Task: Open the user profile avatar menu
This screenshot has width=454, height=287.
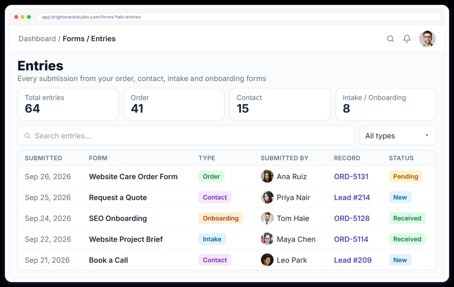Action: [427, 39]
